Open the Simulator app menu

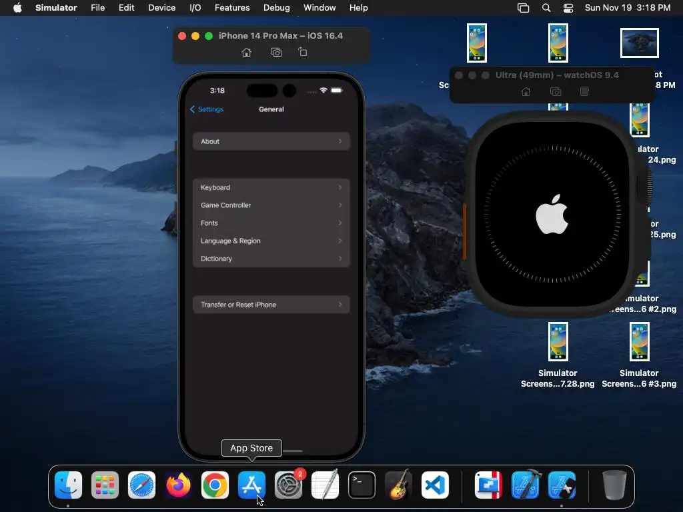[56, 8]
